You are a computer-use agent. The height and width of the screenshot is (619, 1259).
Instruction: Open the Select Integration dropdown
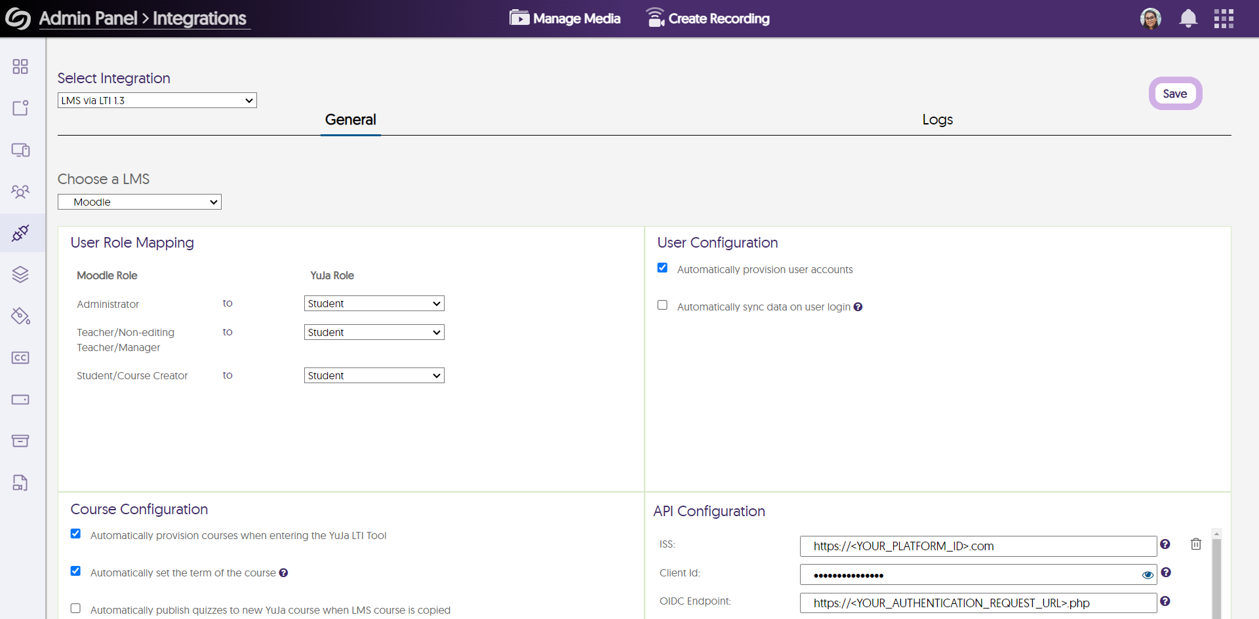click(x=157, y=100)
